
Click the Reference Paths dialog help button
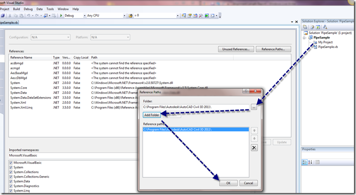(246, 91)
